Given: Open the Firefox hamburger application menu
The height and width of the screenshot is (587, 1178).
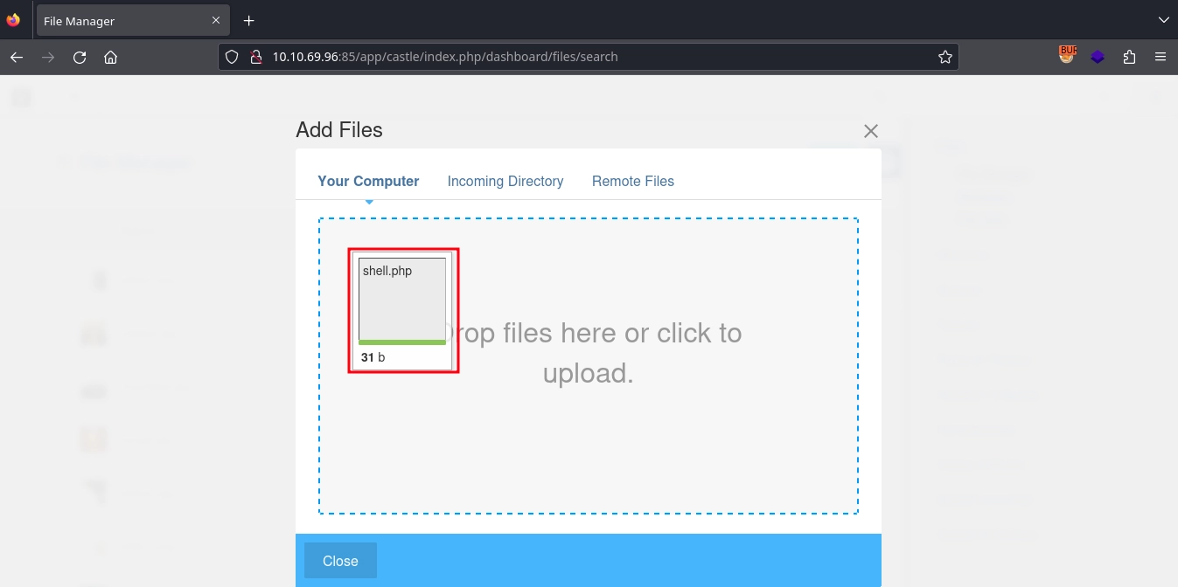Looking at the screenshot, I should [1161, 57].
